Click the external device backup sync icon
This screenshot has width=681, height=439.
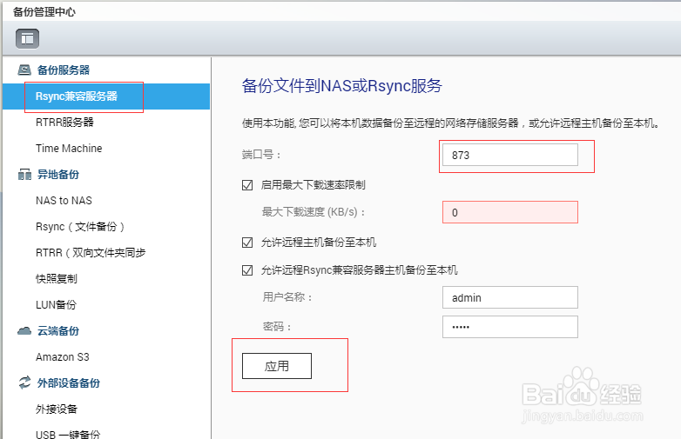click(24, 383)
